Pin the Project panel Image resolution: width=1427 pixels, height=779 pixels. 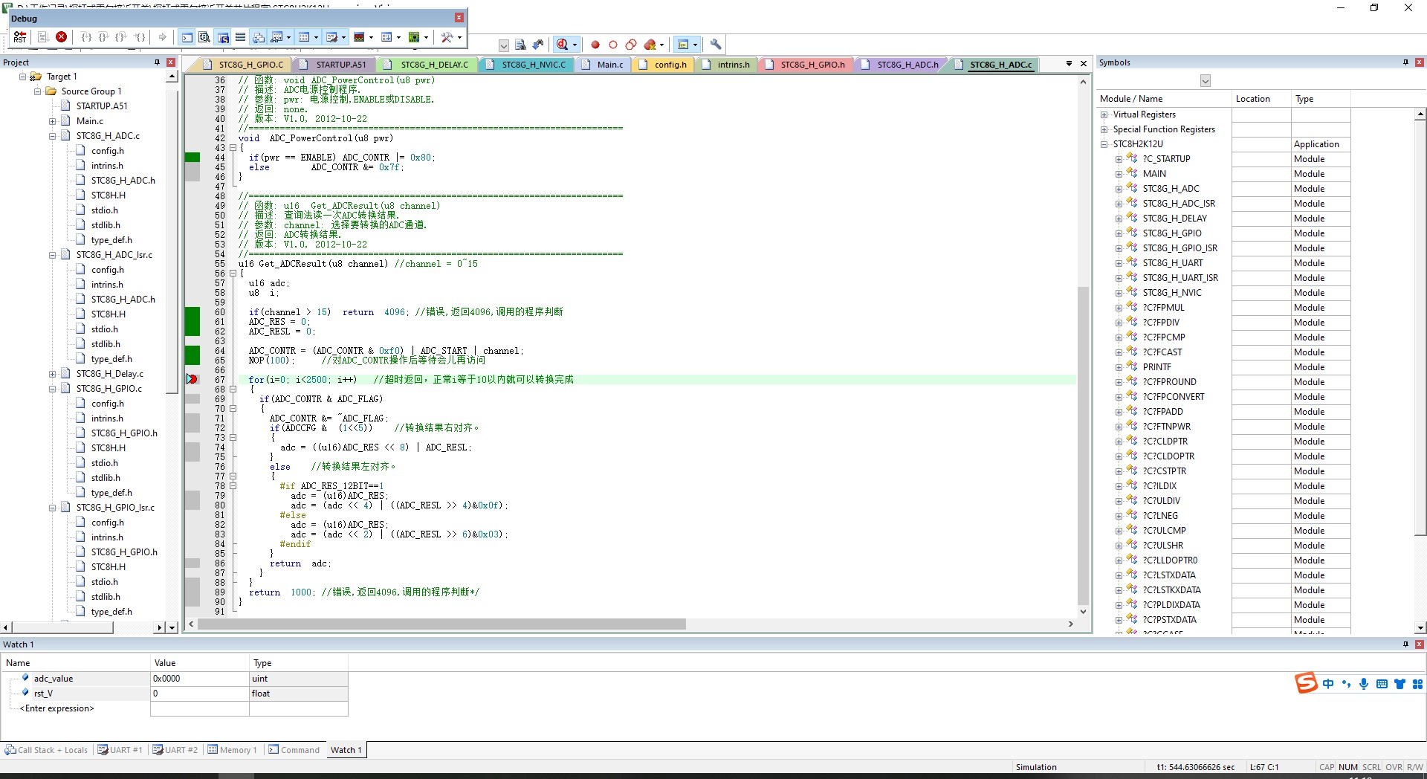tap(157, 62)
